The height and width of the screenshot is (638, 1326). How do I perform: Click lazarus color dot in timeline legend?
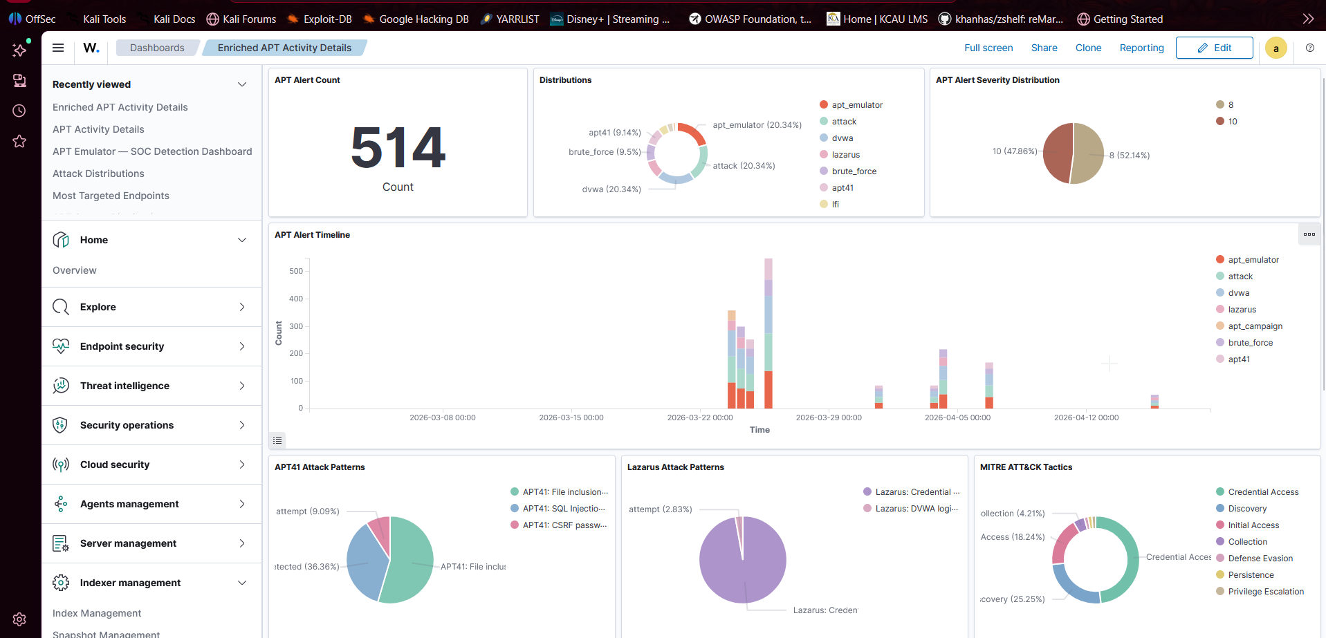tap(1220, 310)
